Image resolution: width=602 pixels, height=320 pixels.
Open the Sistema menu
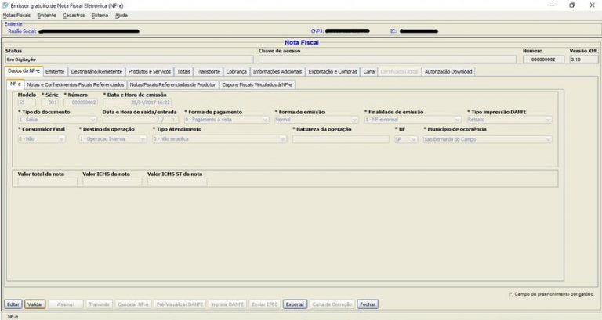pyautogui.click(x=100, y=16)
